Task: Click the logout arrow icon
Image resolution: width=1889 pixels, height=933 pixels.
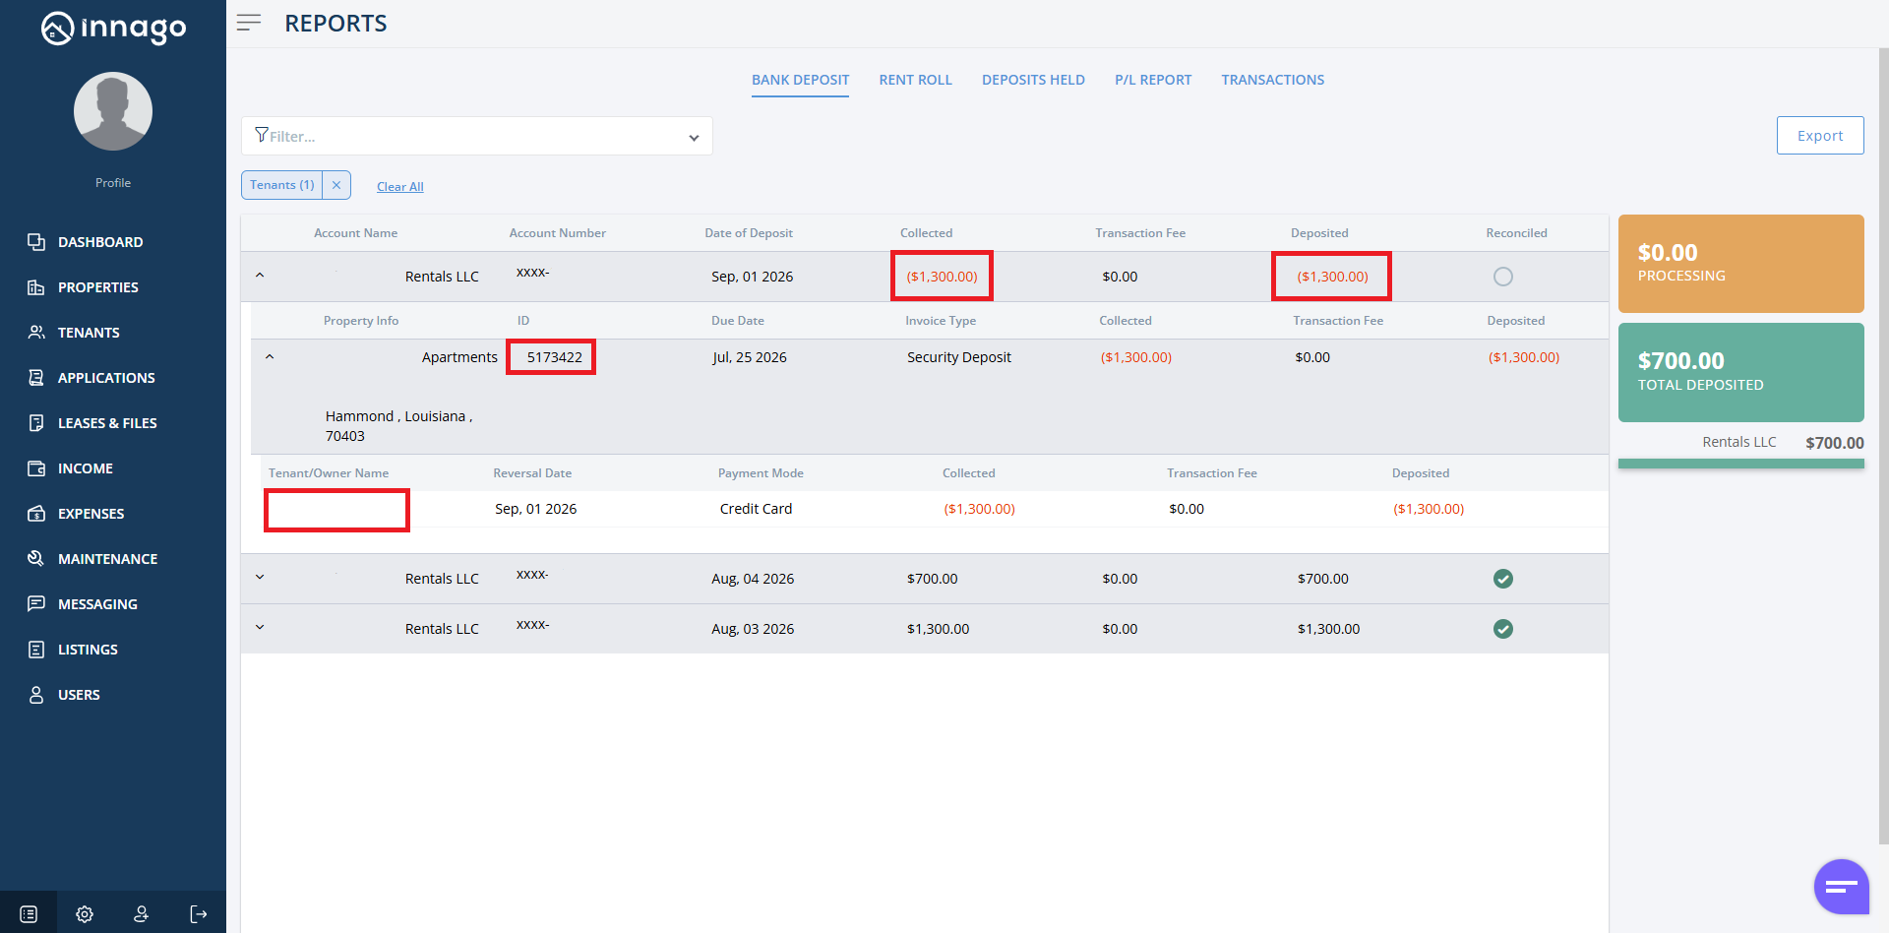Action: (x=199, y=914)
